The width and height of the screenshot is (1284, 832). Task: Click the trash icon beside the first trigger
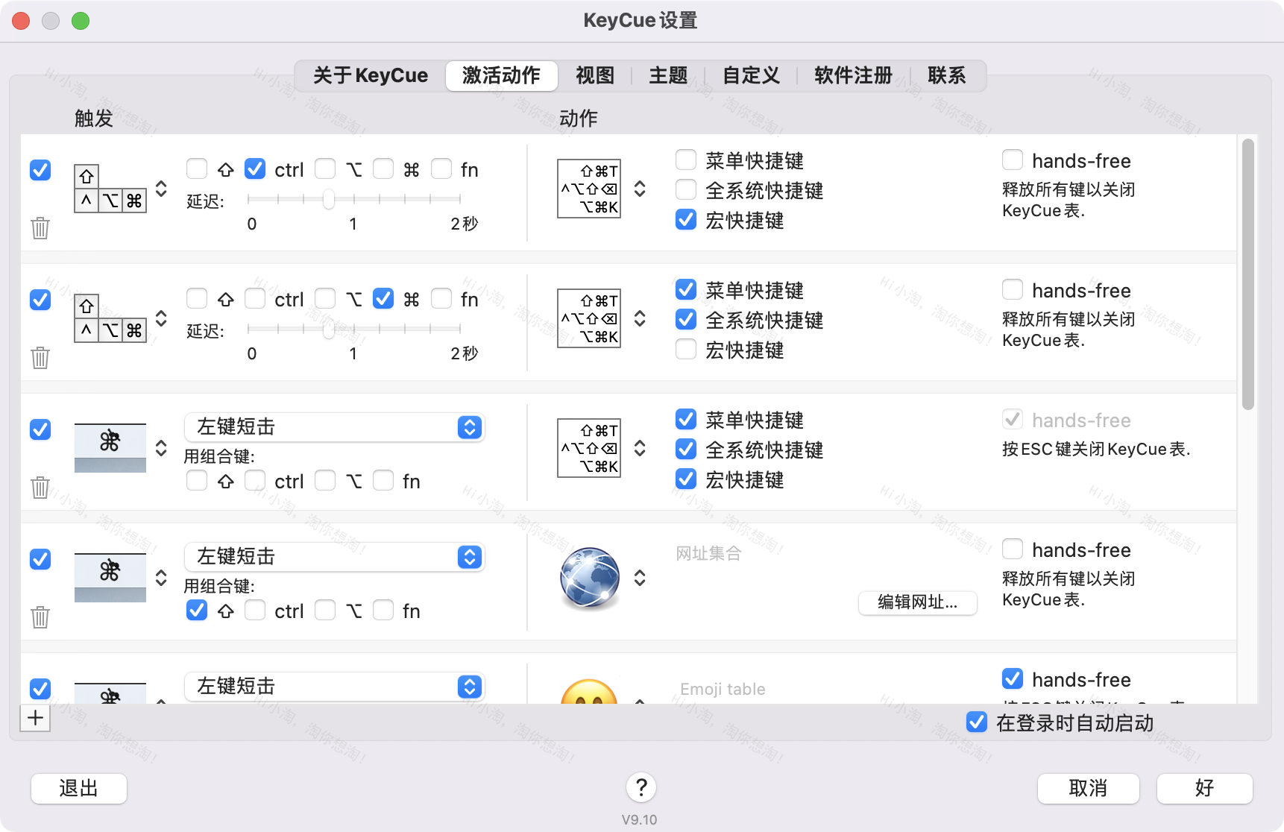coord(40,229)
